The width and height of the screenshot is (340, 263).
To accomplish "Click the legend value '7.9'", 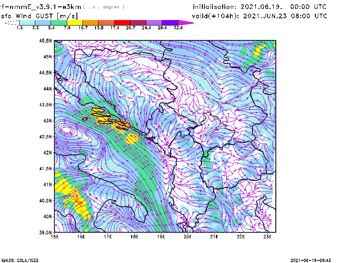I will pyautogui.click(x=67, y=28).
